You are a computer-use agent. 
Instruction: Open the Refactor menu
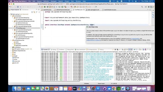[x=46, y=1]
